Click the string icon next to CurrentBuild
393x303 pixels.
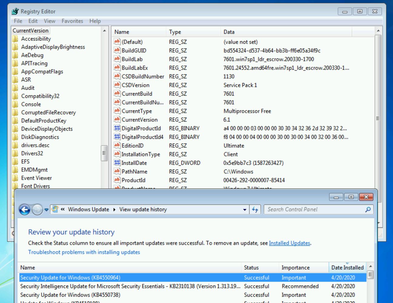click(x=117, y=93)
